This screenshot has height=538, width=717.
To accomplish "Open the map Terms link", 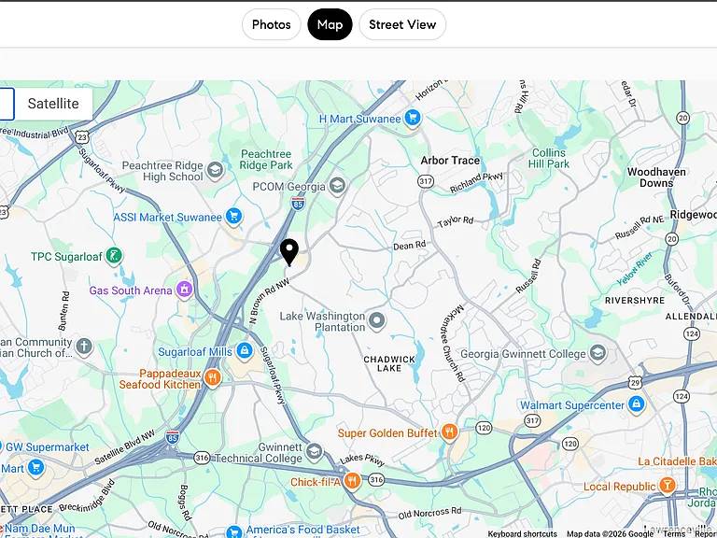I will (x=674, y=534).
